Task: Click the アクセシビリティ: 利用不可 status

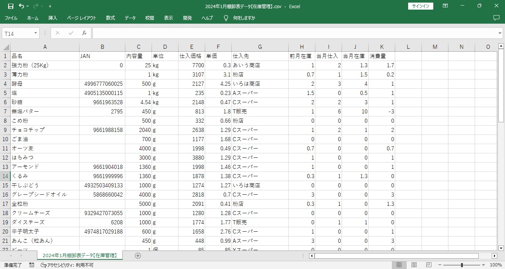Action: point(67,265)
